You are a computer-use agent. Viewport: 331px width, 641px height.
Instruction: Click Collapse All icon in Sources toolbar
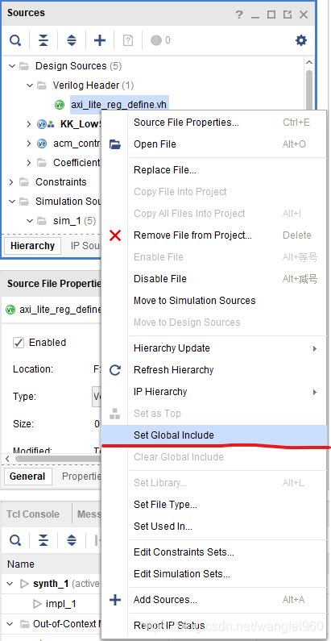point(43,40)
